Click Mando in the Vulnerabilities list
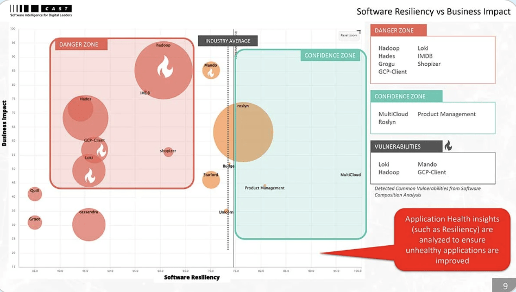516x292 pixels. pos(427,164)
